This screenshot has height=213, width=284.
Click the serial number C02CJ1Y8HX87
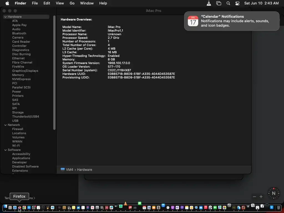pyautogui.click(x=119, y=70)
